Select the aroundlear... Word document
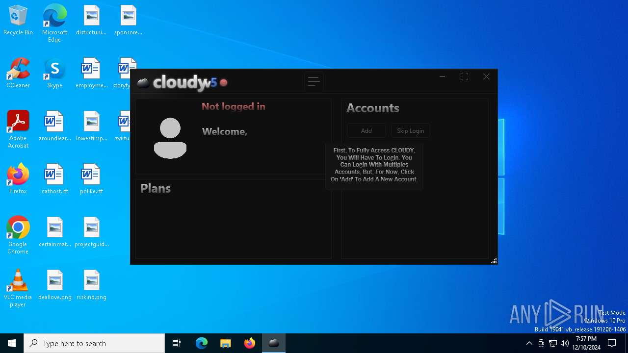Image resolution: width=628 pixels, height=353 pixels. point(54,126)
